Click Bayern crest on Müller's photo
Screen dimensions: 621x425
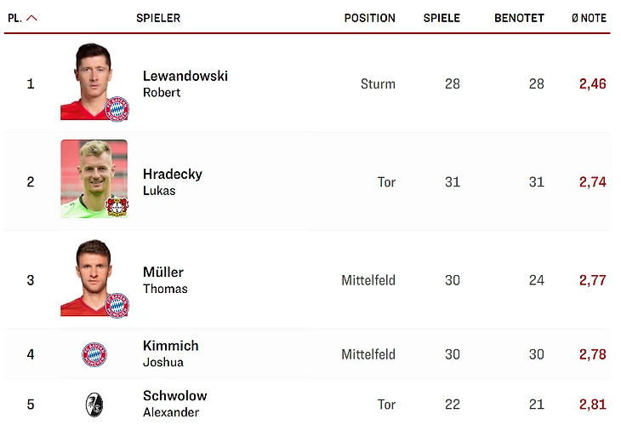[x=117, y=305]
